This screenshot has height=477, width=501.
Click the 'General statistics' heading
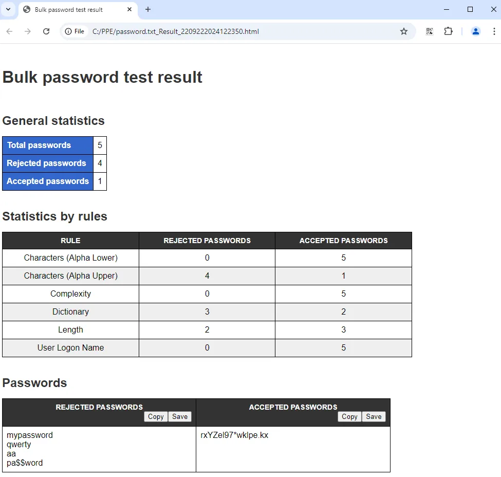pos(53,121)
